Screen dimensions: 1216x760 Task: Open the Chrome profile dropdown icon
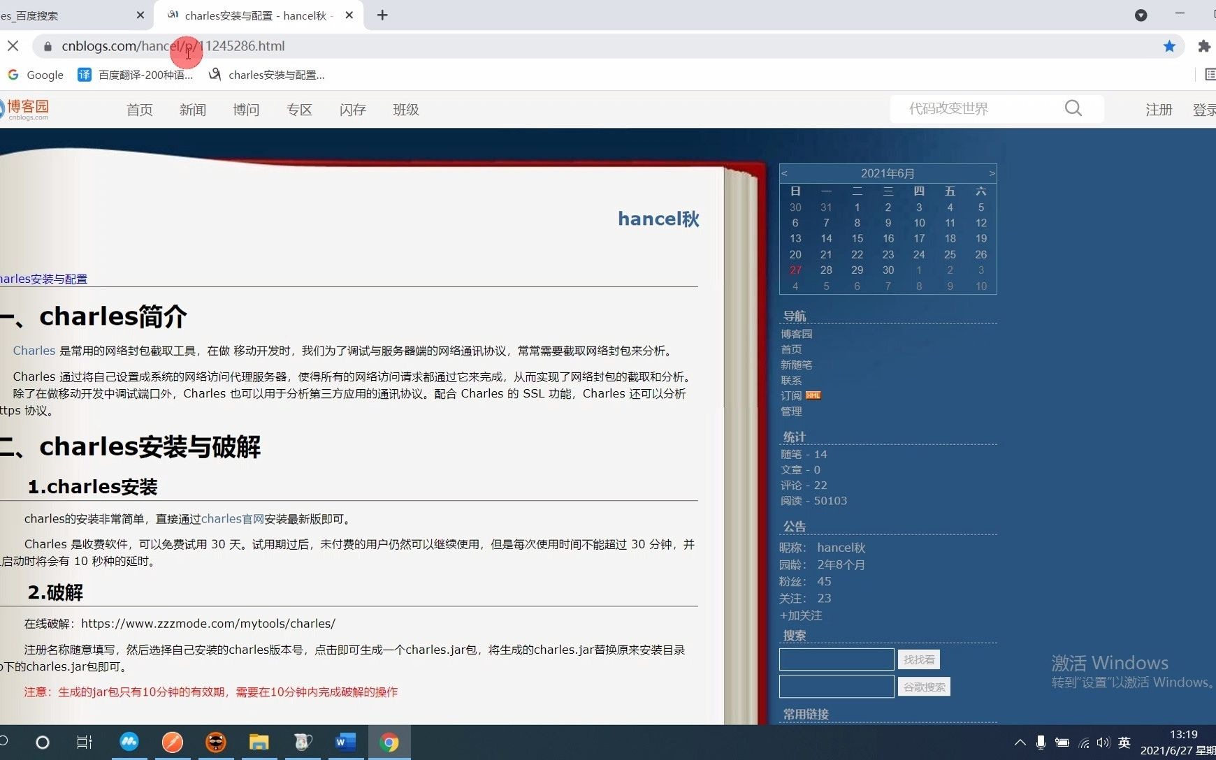[x=1141, y=15]
